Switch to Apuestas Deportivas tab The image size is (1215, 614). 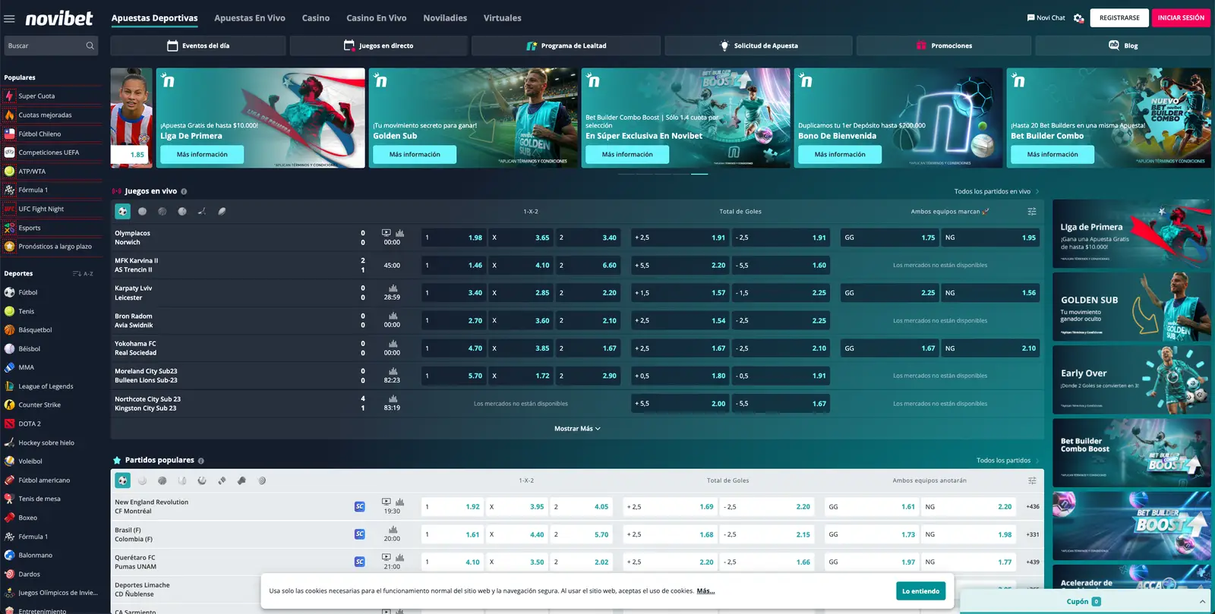[x=154, y=18]
